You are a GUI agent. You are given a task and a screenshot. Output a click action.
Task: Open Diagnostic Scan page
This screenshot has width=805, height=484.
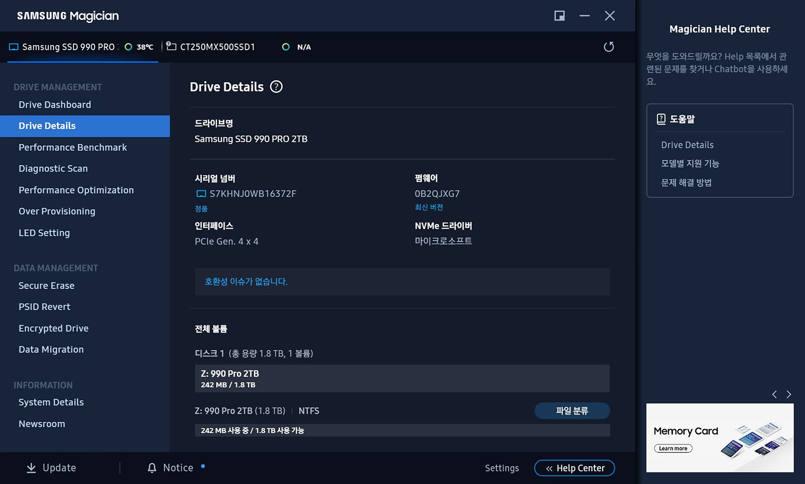tap(53, 168)
